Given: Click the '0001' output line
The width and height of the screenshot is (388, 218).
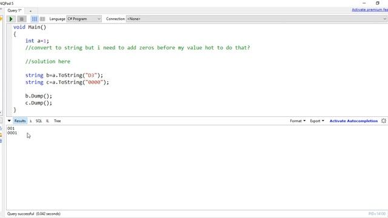Looking at the screenshot, I should pyautogui.click(x=12, y=133).
